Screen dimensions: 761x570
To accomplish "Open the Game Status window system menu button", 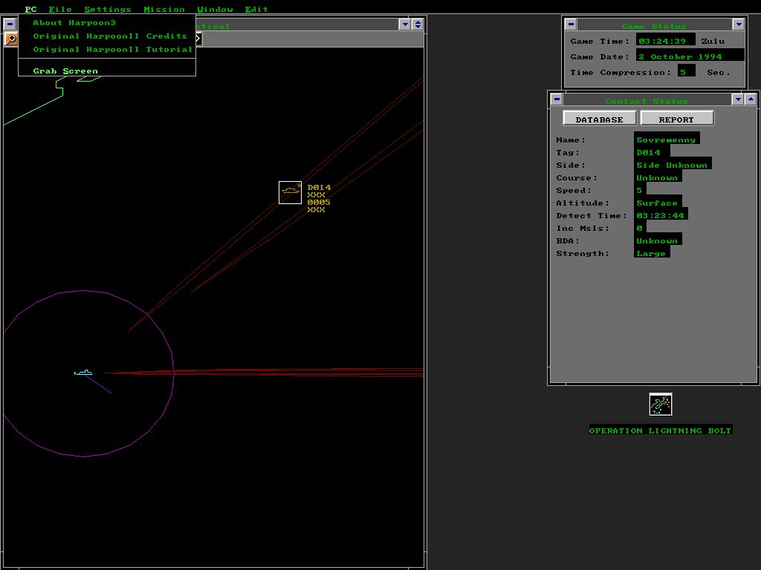I will pos(571,24).
